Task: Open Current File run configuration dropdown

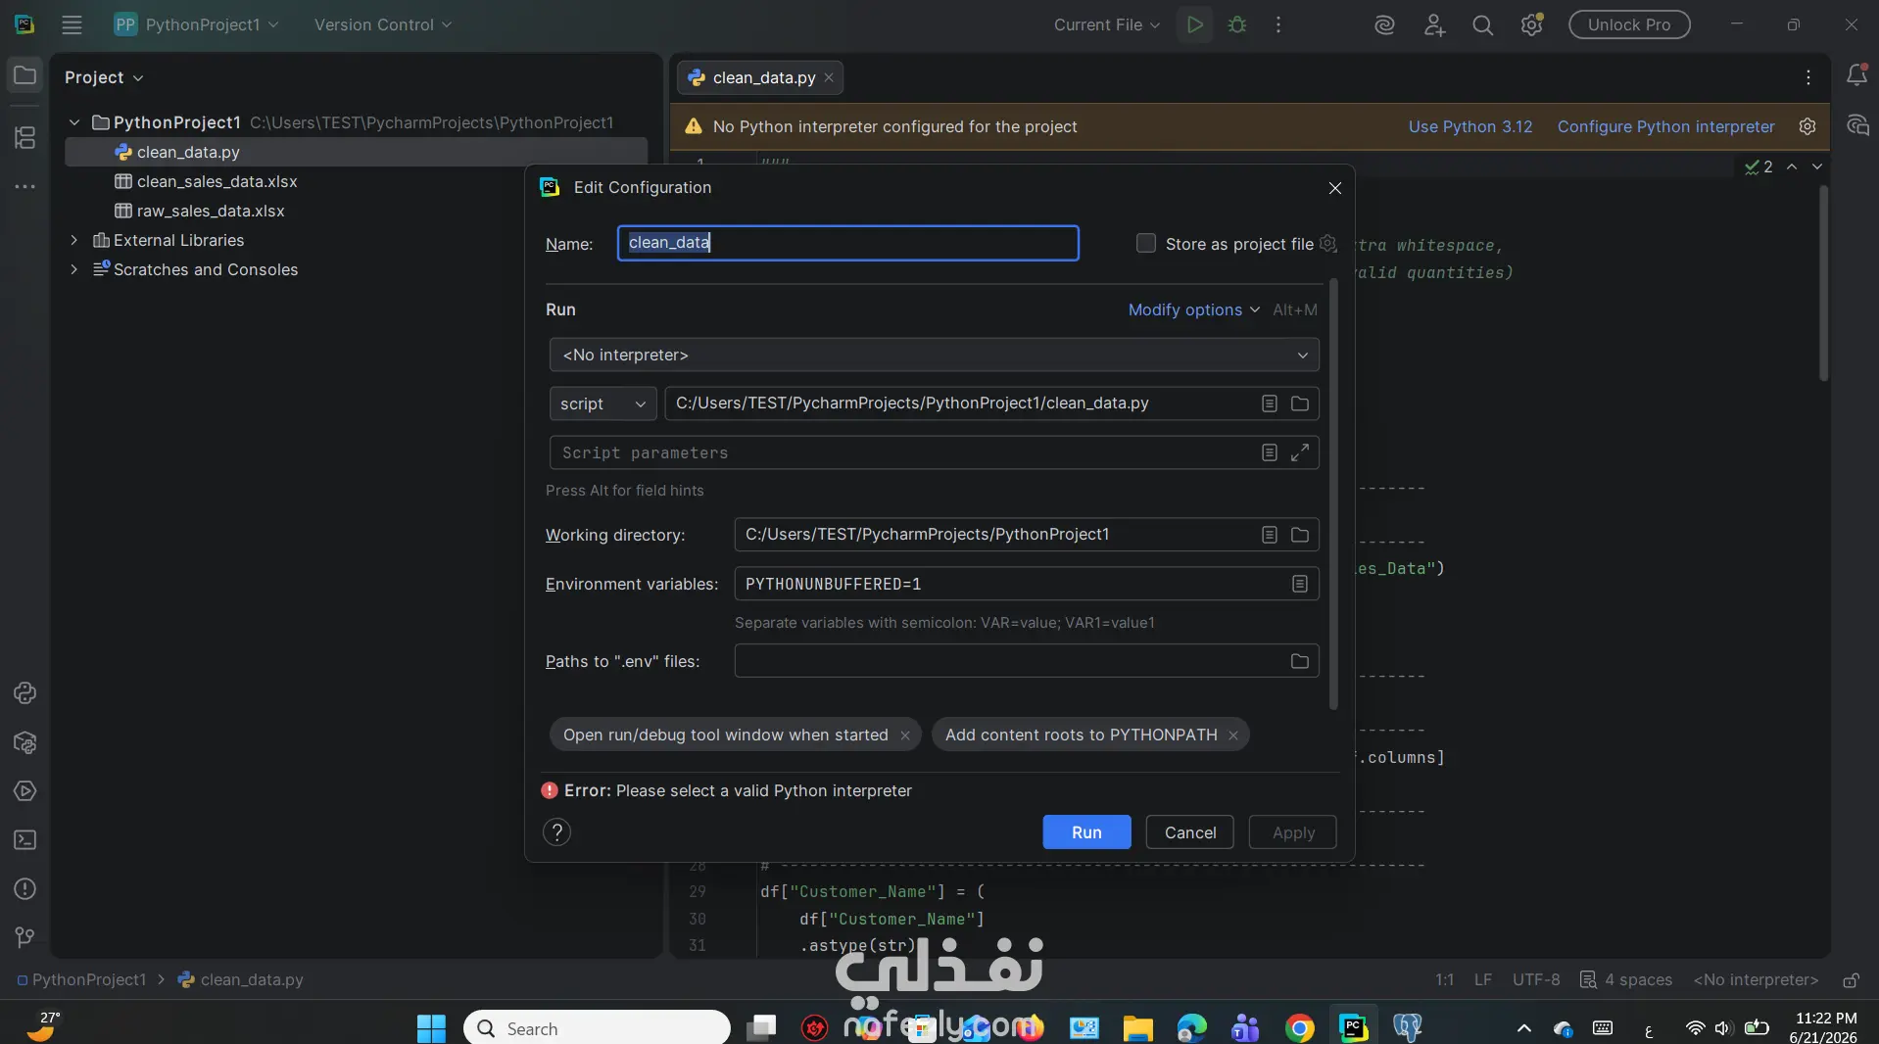Action: click(x=1107, y=24)
